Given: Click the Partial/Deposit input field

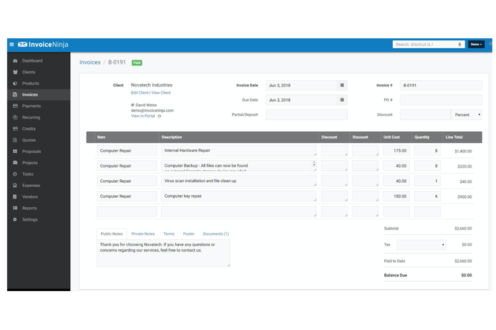Looking at the screenshot, I should pyautogui.click(x=306, y=115).
